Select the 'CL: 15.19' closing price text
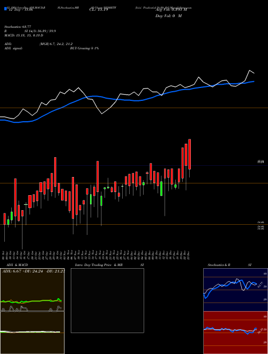The height and width of the screenshot is (354, 268). (99, 10)
